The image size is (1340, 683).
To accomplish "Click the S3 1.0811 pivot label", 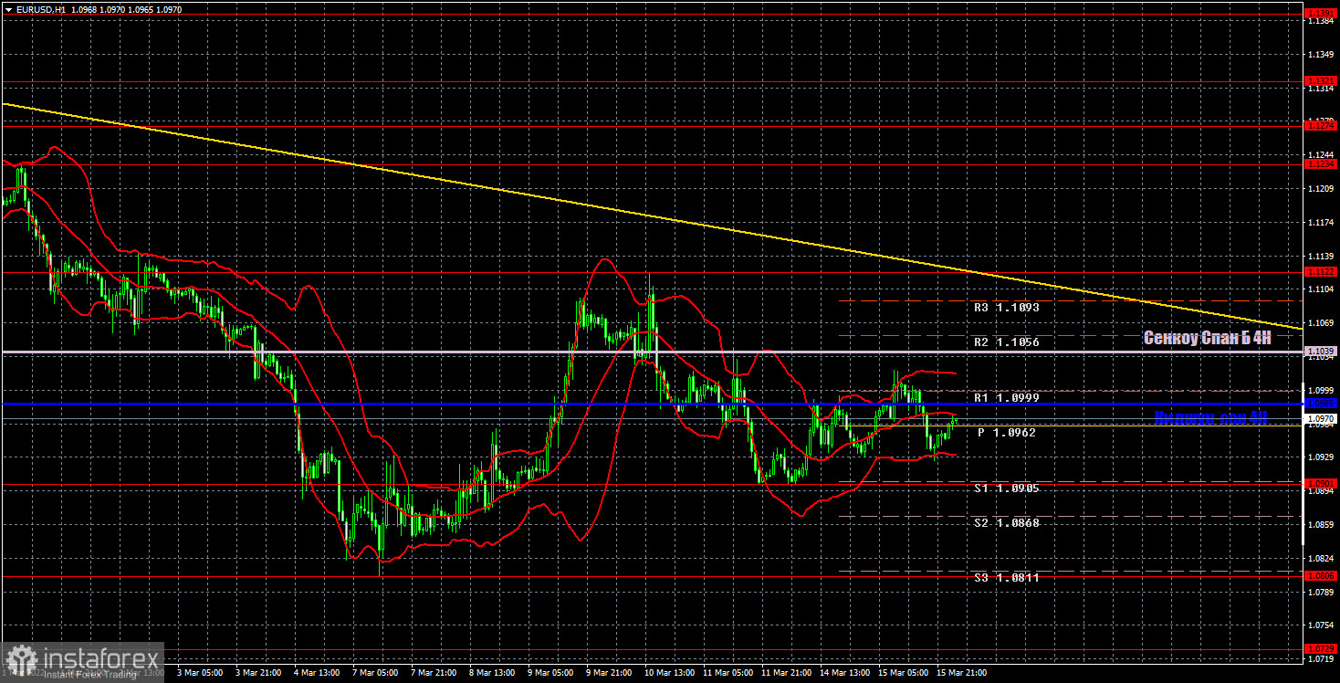I will pos(1006,578).
